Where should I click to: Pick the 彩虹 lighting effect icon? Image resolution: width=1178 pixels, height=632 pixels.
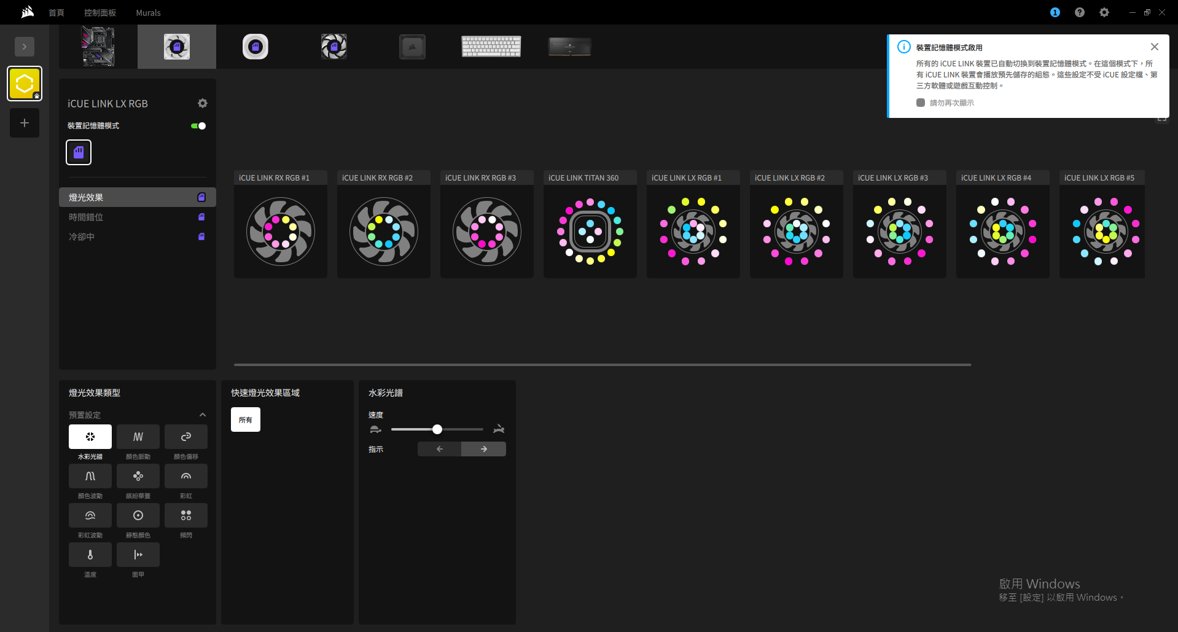tap(185, 476)
